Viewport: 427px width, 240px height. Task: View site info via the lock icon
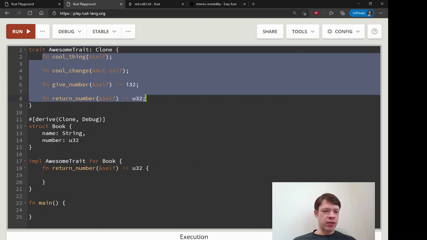[54, 13]
